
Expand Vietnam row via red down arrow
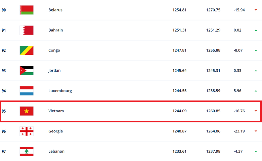[256, 111]
